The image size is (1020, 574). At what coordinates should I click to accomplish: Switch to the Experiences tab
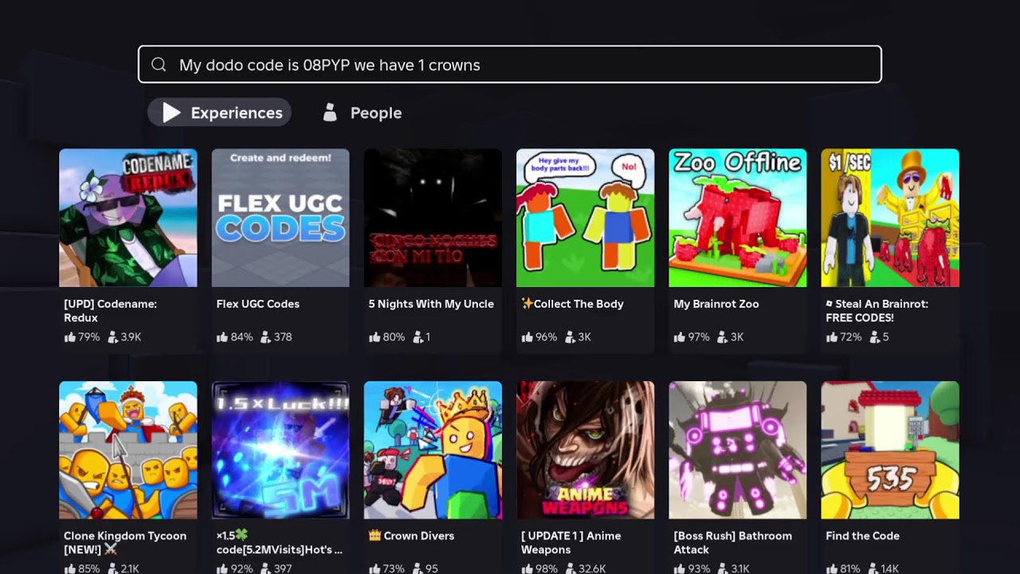coord(220,112)
